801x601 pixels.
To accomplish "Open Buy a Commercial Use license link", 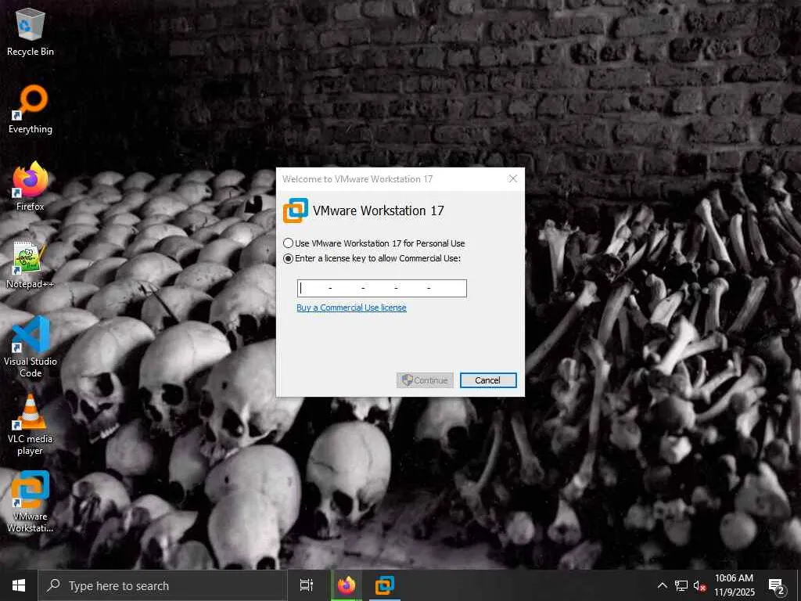I will click(x=351, y=308).
